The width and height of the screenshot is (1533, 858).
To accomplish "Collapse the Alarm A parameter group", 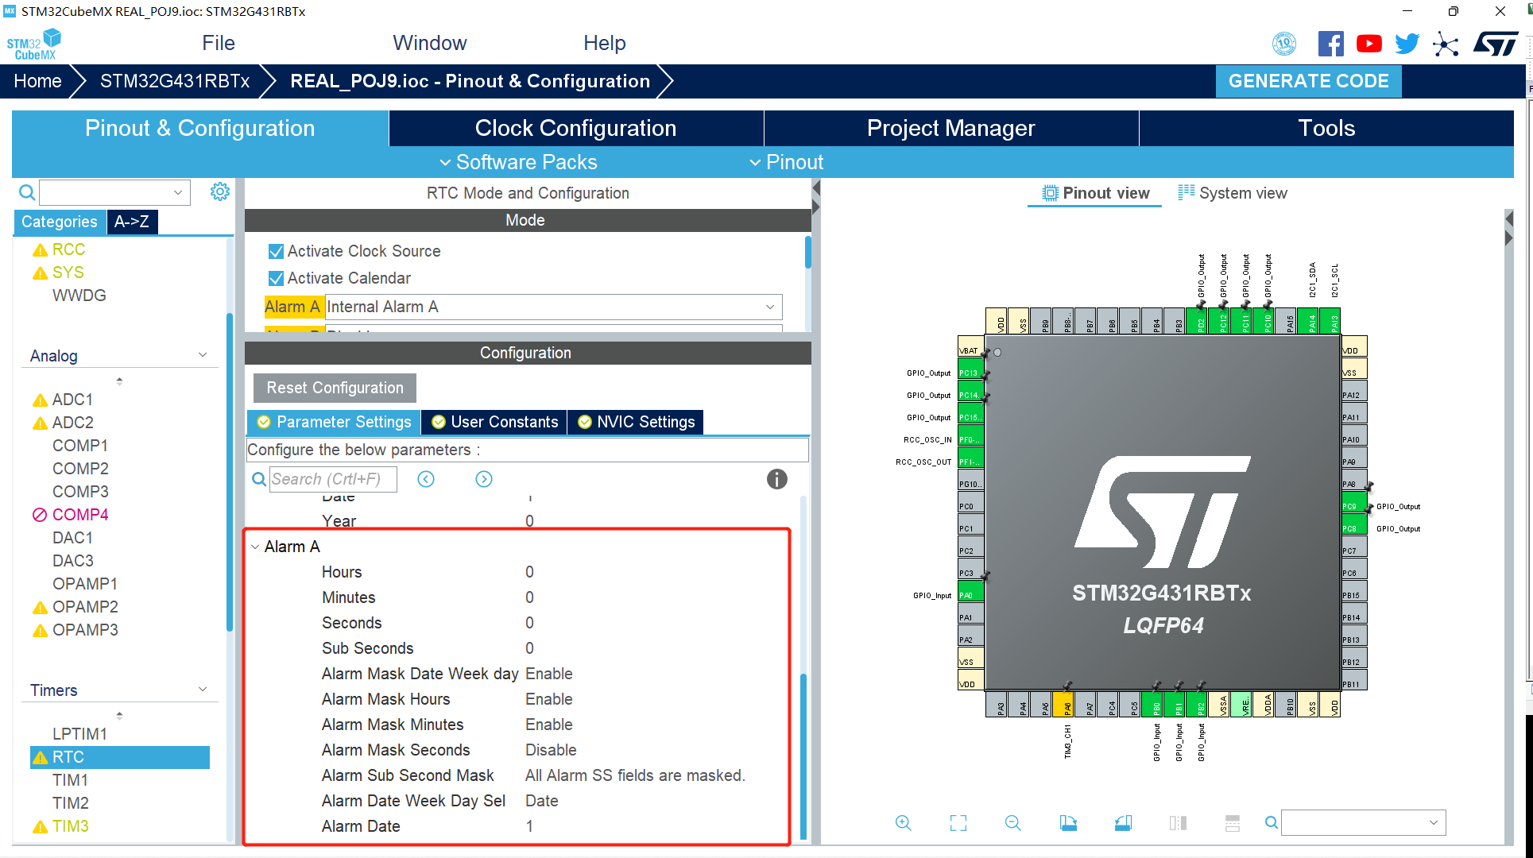I will click(255, 547).
